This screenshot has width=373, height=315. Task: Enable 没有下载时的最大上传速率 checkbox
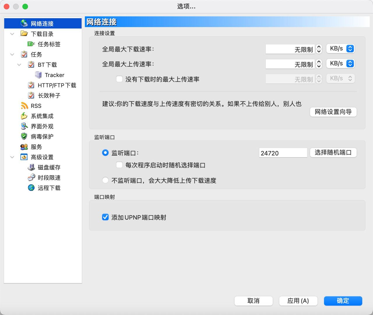(x=119, y=79)
